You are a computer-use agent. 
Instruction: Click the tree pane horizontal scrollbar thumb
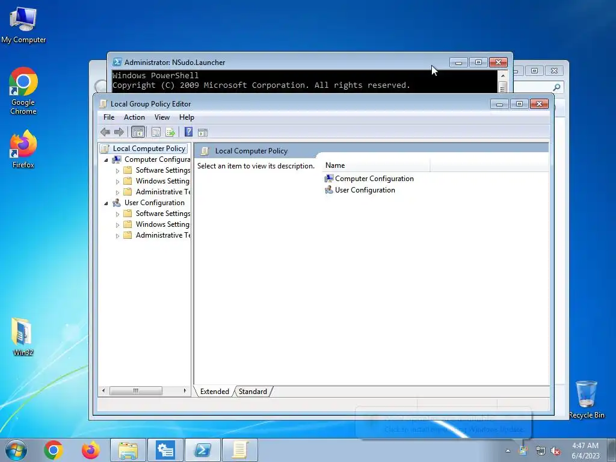[135, 390]
